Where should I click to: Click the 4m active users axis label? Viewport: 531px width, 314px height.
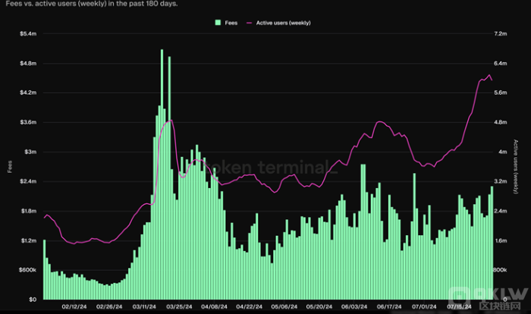tap(502, 152)
